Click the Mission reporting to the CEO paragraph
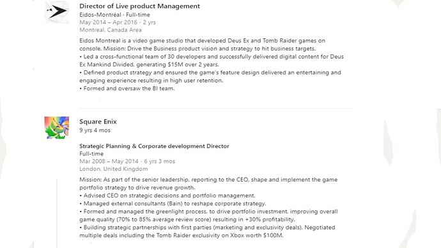 tap(208, 183)
